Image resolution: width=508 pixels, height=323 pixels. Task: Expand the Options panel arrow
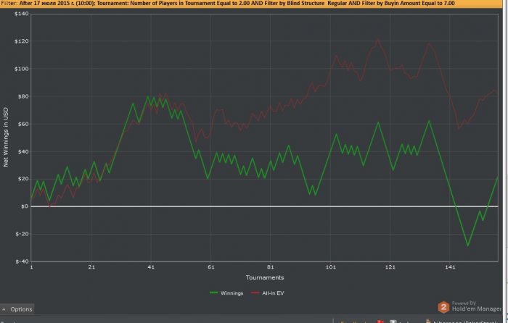(5, 309)
